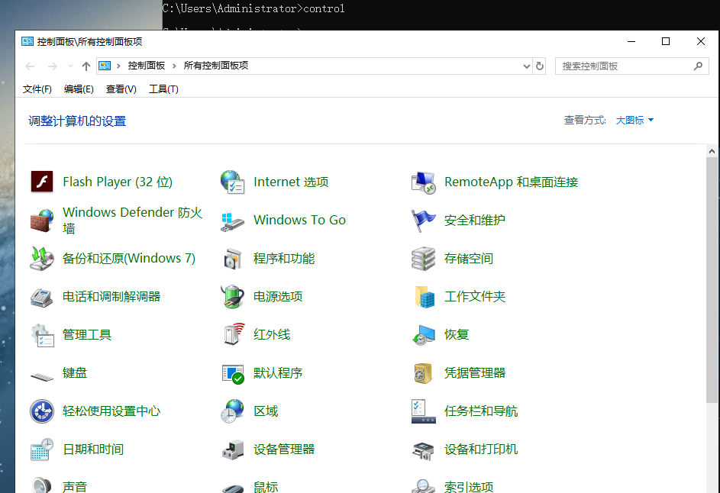Open the 声音 speaker icon
This screenshot has height=493, width=720.
click(x=42, y=485)
